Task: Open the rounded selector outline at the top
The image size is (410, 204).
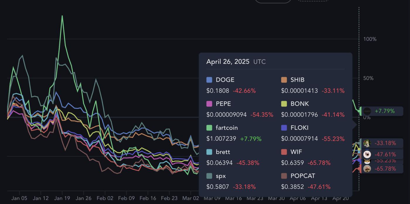Action: coord(273,1)
